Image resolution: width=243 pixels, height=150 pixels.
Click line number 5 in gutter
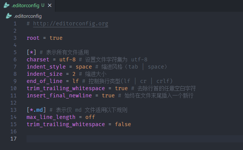pos(15,52)
